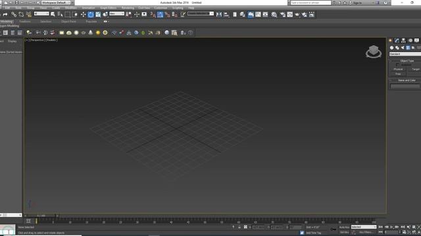Choose the Bind to Space Warp tool
The height and width of the screenshot is (236, 421).
[x=29, y=14]
